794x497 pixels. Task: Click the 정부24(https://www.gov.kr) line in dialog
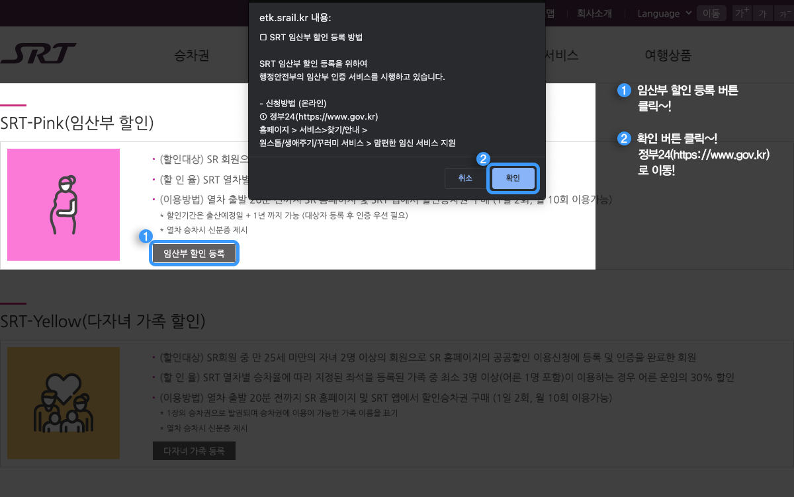click(x=319, y=116)
